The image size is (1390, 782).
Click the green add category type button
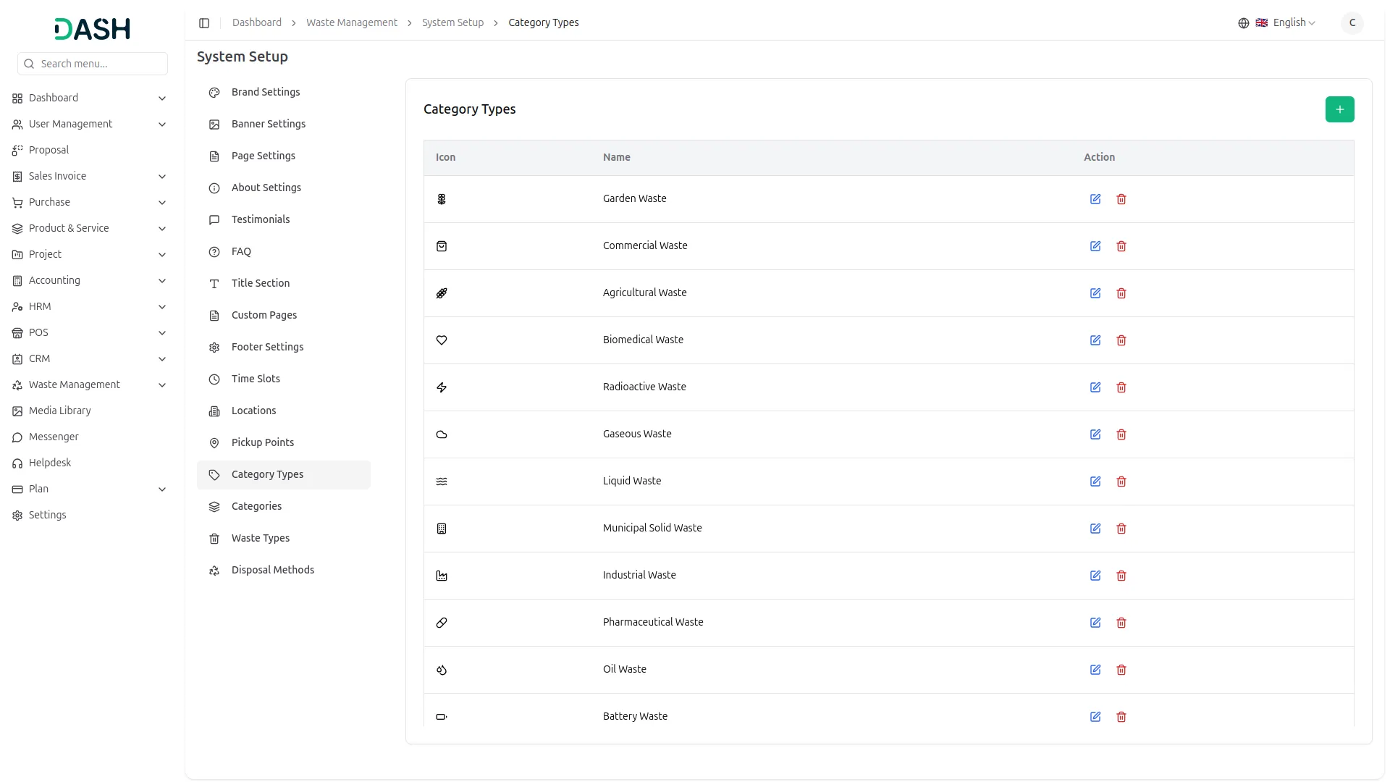(1339, 109)
